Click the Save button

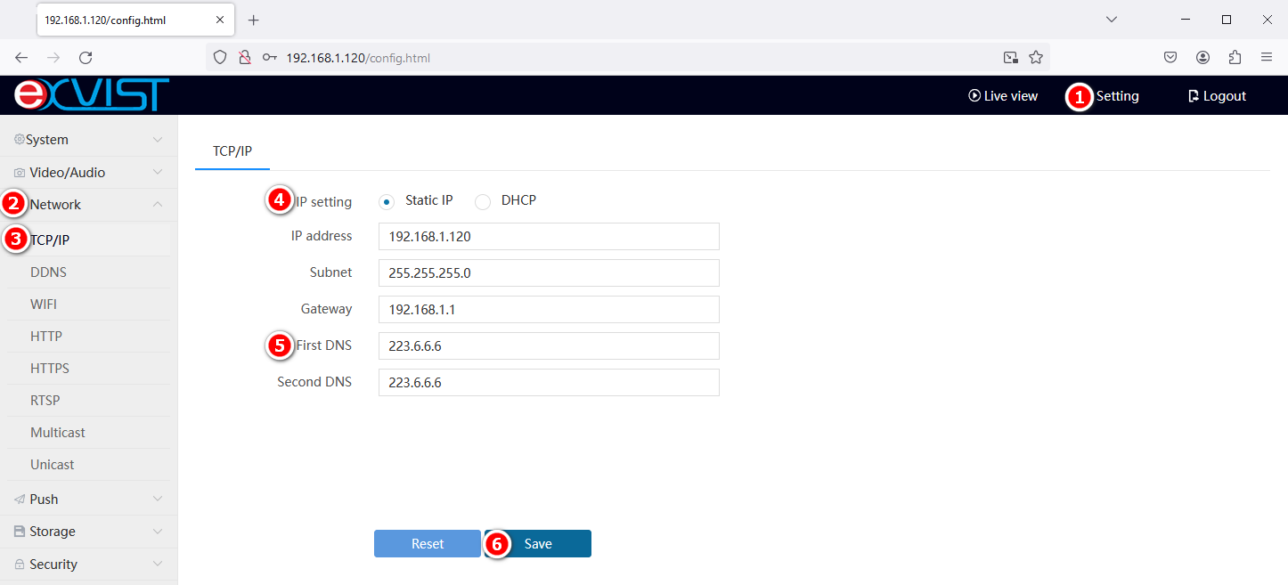click(538, 544)
